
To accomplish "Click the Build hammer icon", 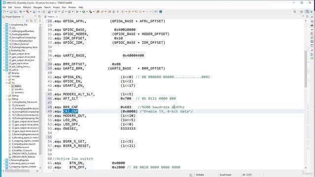I will click(x=28, y=12).
